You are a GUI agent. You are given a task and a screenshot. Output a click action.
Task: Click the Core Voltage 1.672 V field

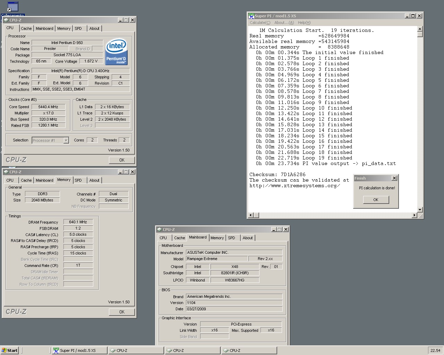click(91, 61)
